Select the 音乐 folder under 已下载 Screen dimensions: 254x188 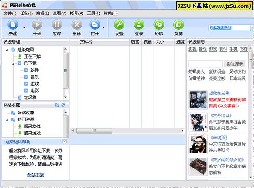coord(34,77)
